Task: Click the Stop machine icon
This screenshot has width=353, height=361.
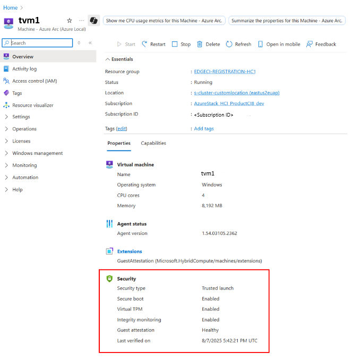Action: (x=175, y=45)
